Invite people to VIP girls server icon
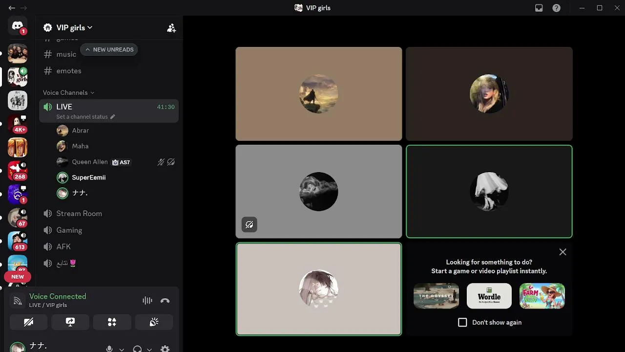Screen dimensions: 625x352 click(171, 28)
